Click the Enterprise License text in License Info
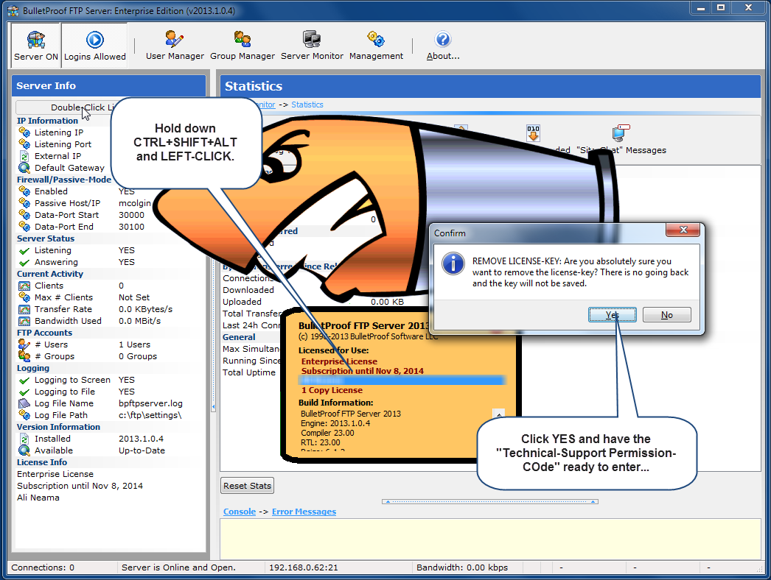 pyautogui.click(x=55, y=474)
